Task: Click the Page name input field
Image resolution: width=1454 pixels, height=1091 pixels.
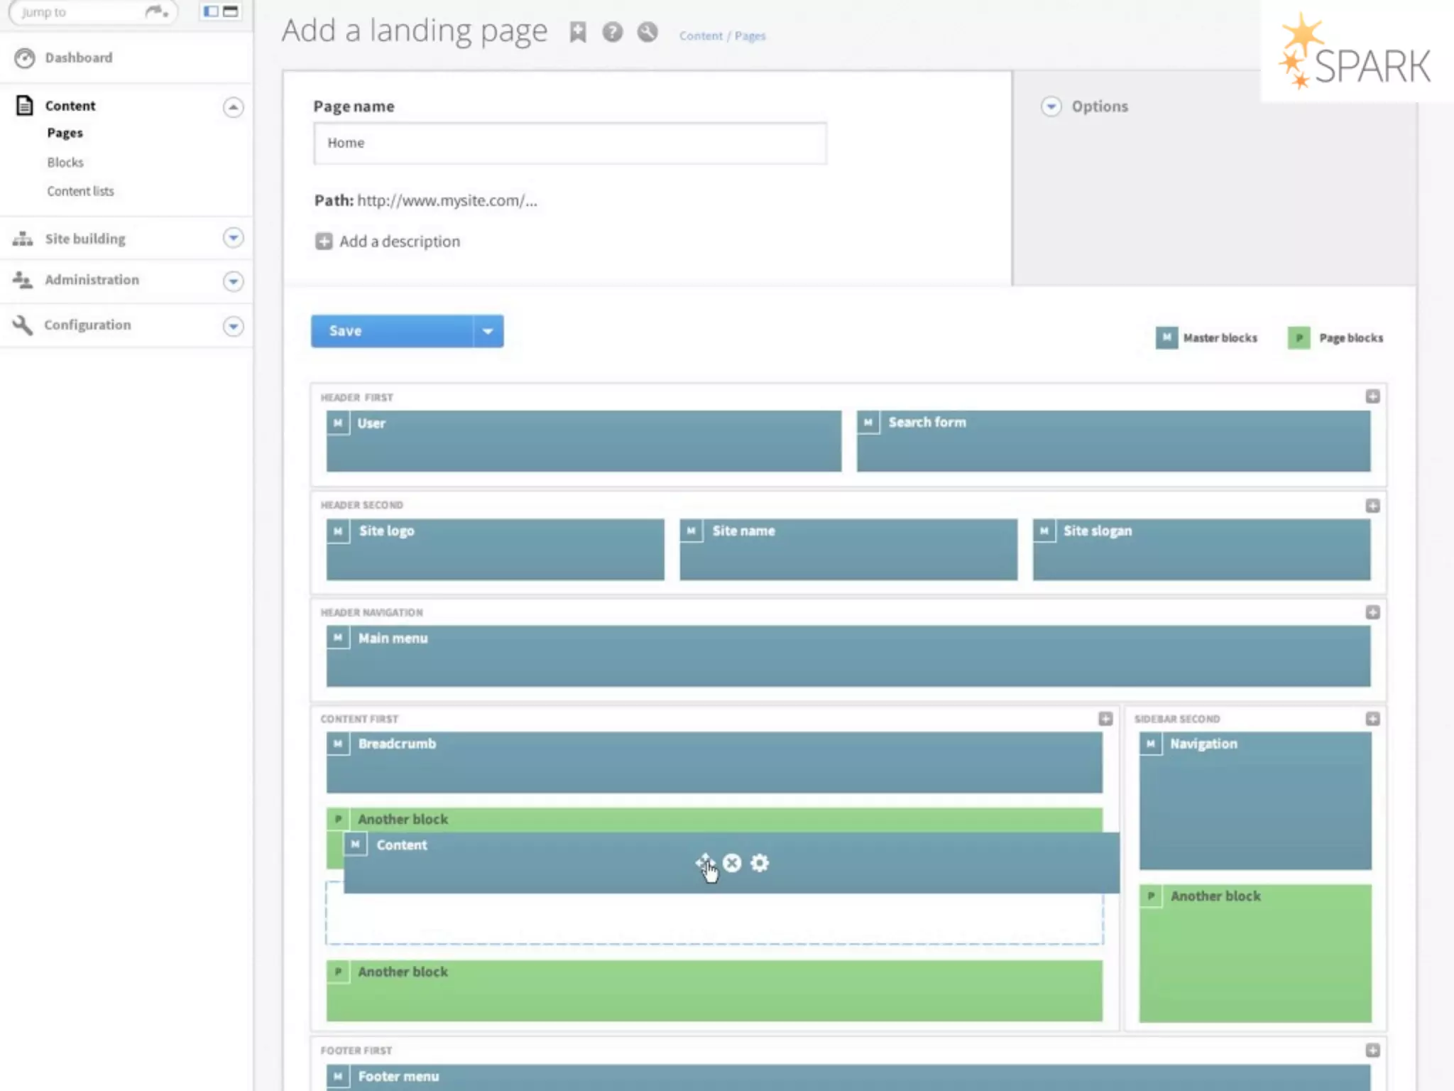Action: point(569,143)
